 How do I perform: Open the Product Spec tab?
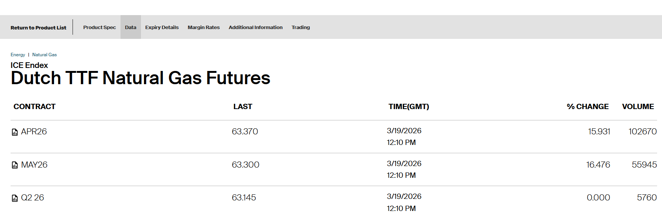coord(99,27)
